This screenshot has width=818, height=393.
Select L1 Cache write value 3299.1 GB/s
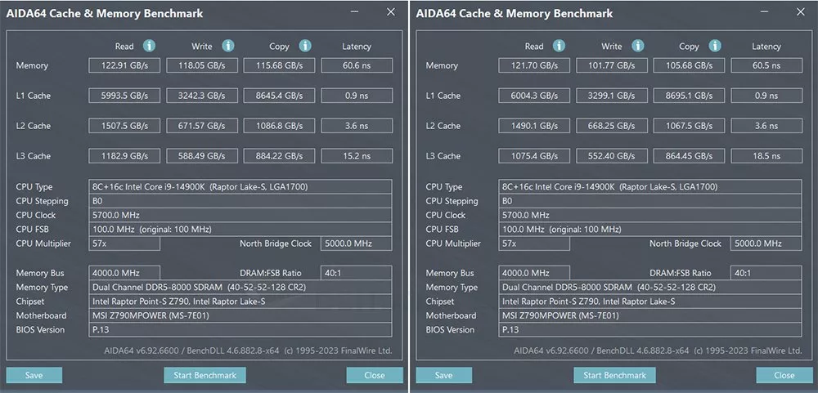coord(612,96)
